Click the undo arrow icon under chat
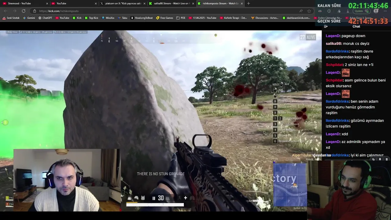 (x=373, y=159)
